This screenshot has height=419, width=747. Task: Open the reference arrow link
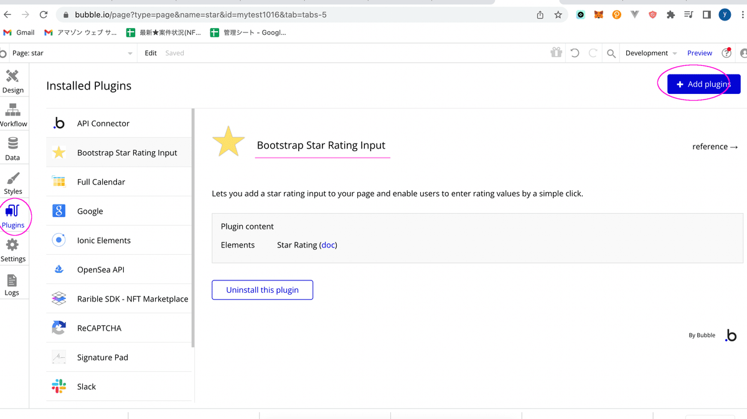715,147
